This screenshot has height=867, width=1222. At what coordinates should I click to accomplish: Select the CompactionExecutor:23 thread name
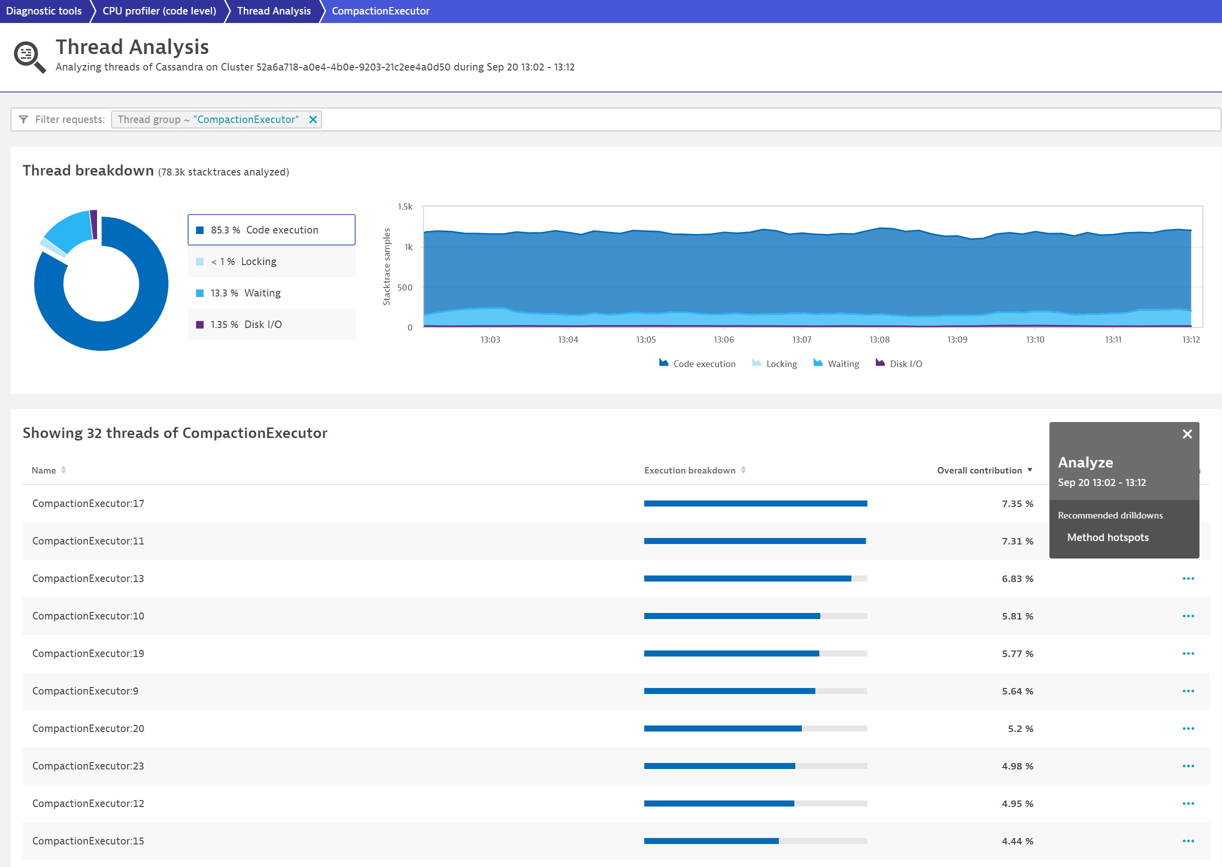(88, 766)
